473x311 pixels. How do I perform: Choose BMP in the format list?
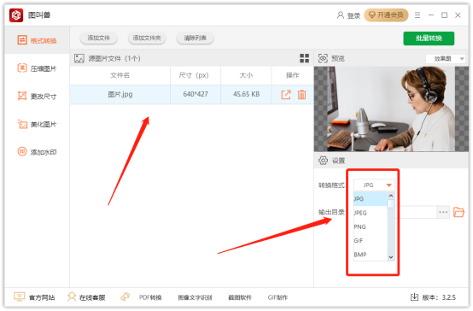pos(371,255)
